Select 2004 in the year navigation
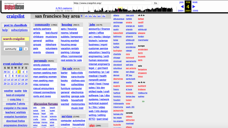228x128 pixels. [181, 11]
